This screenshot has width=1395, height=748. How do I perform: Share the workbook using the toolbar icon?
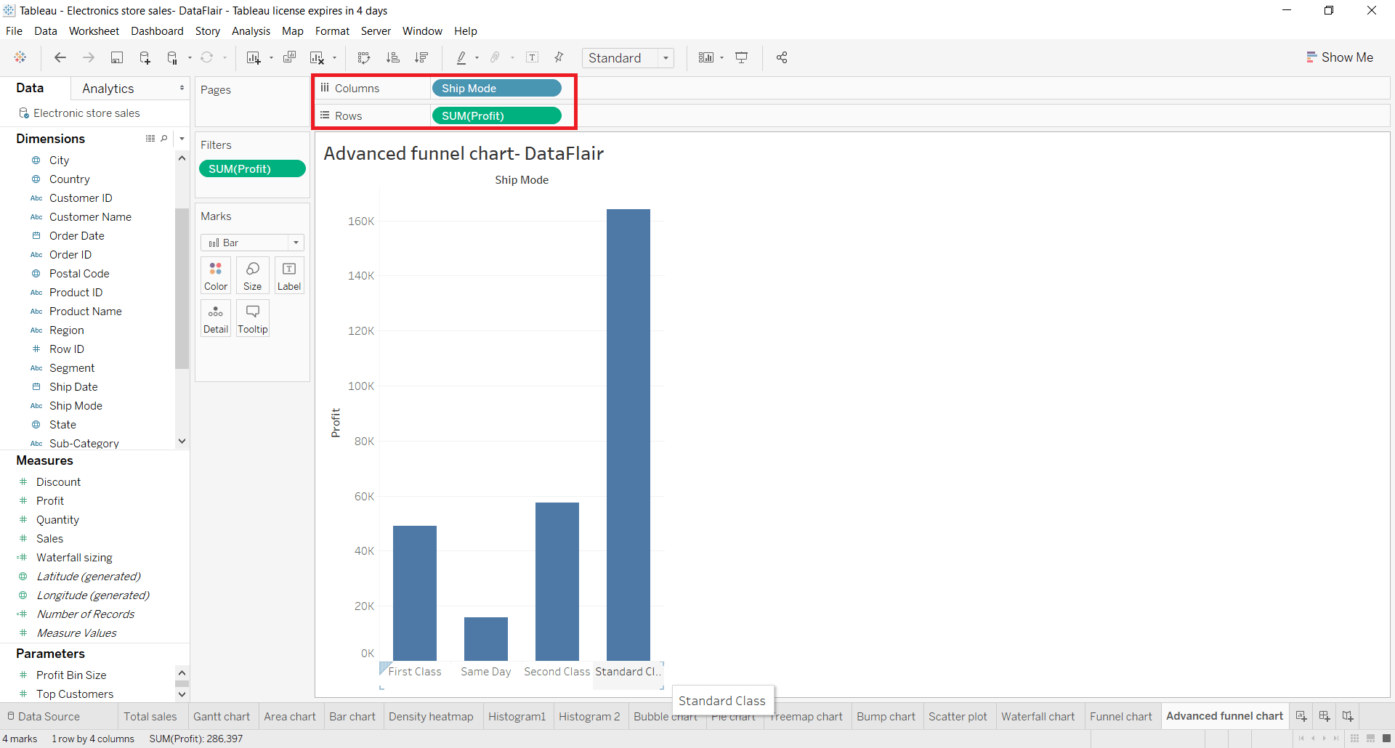point(782,57)
